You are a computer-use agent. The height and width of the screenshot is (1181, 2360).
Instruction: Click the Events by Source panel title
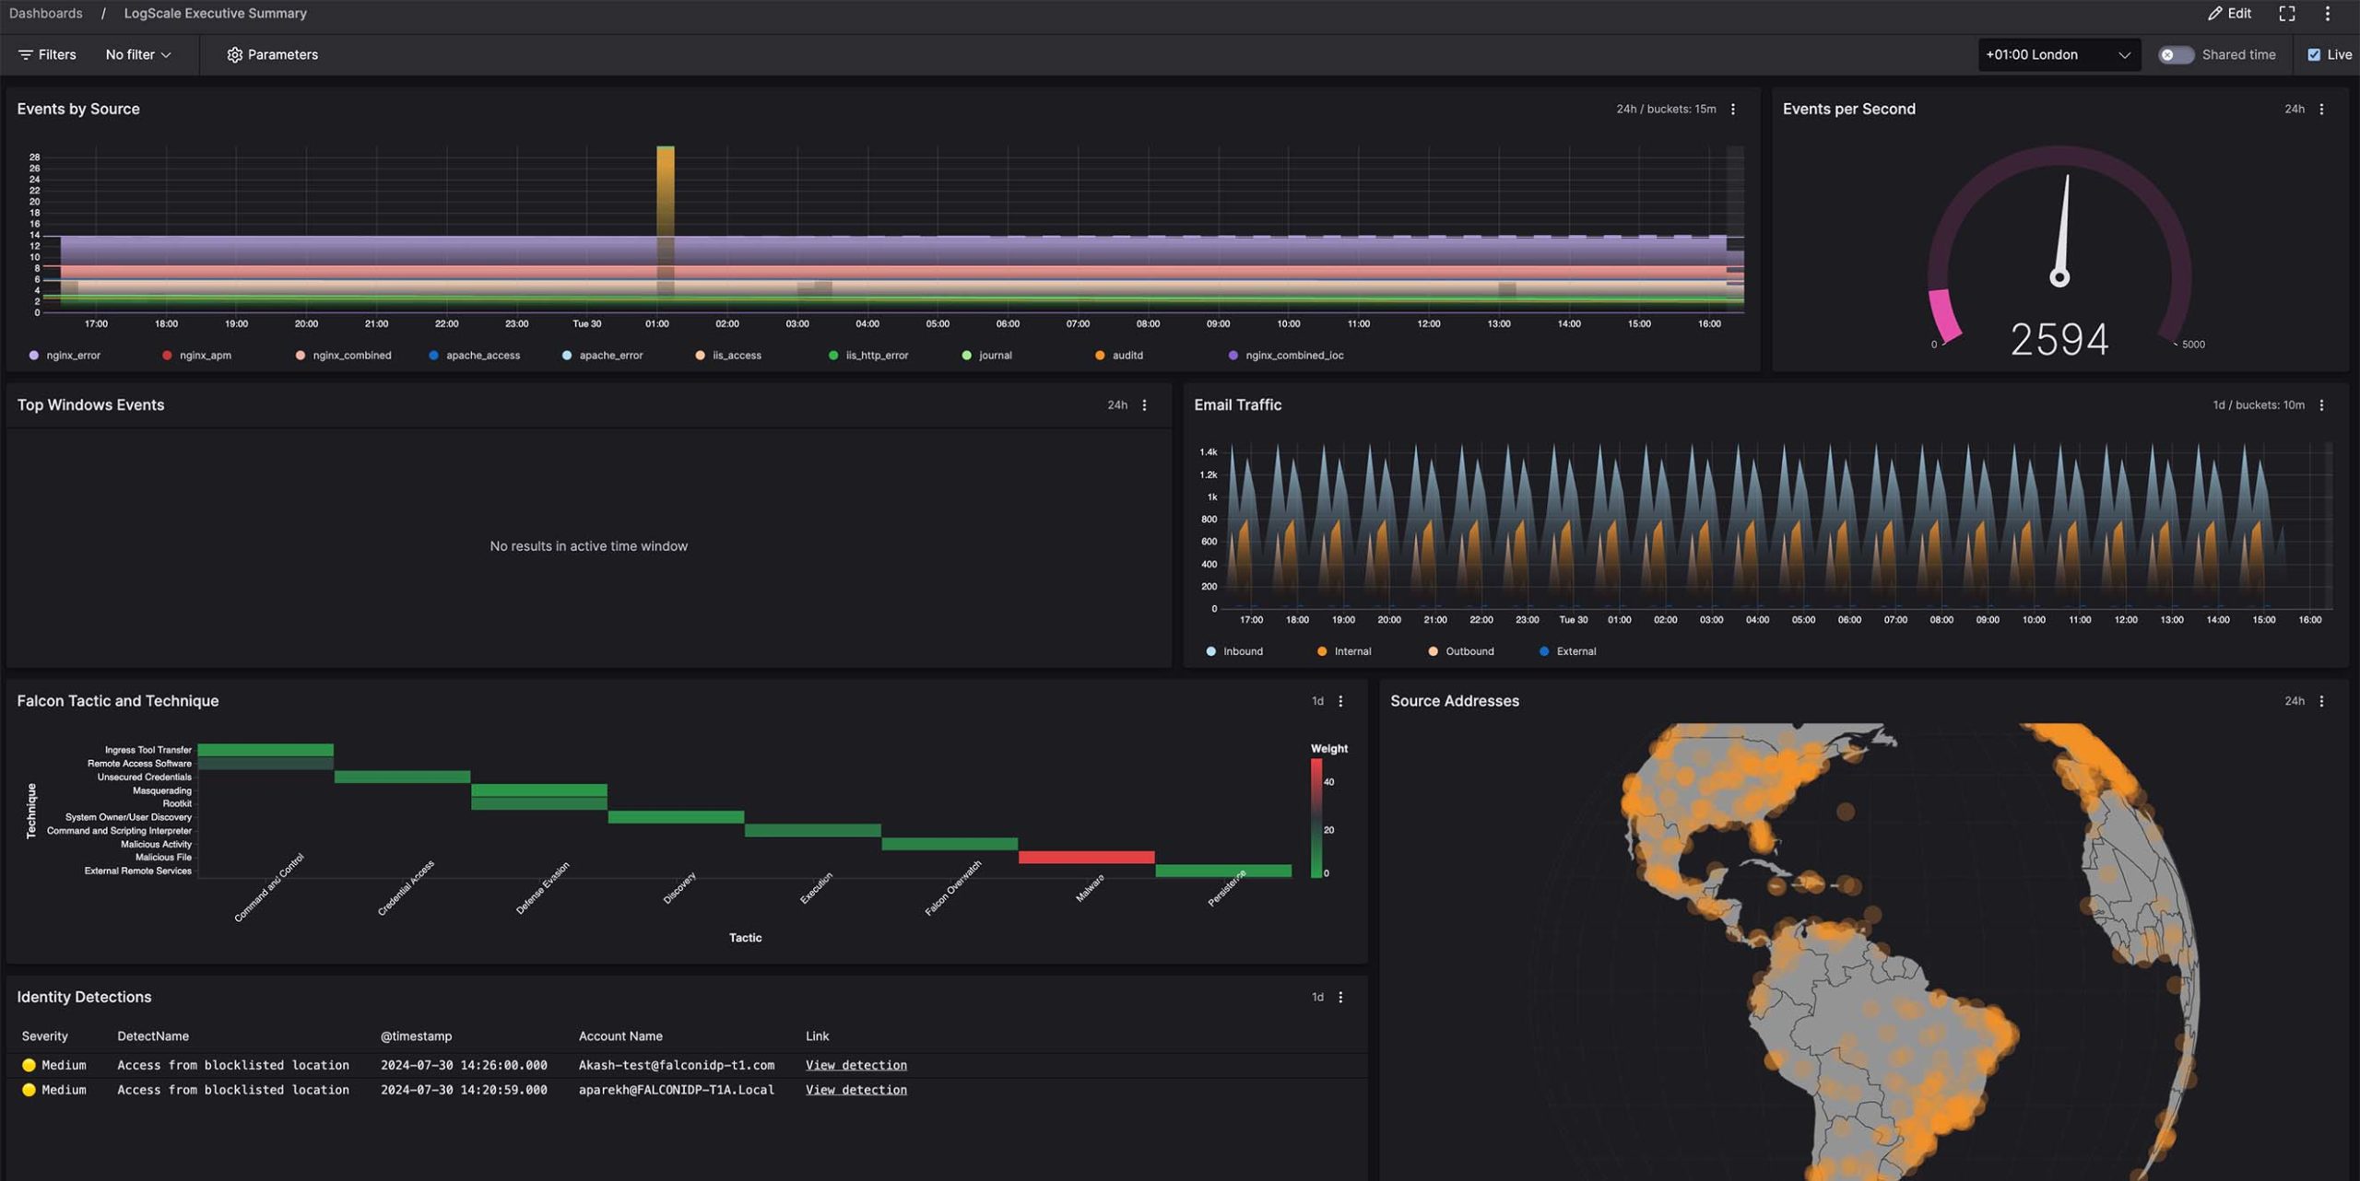78,109
